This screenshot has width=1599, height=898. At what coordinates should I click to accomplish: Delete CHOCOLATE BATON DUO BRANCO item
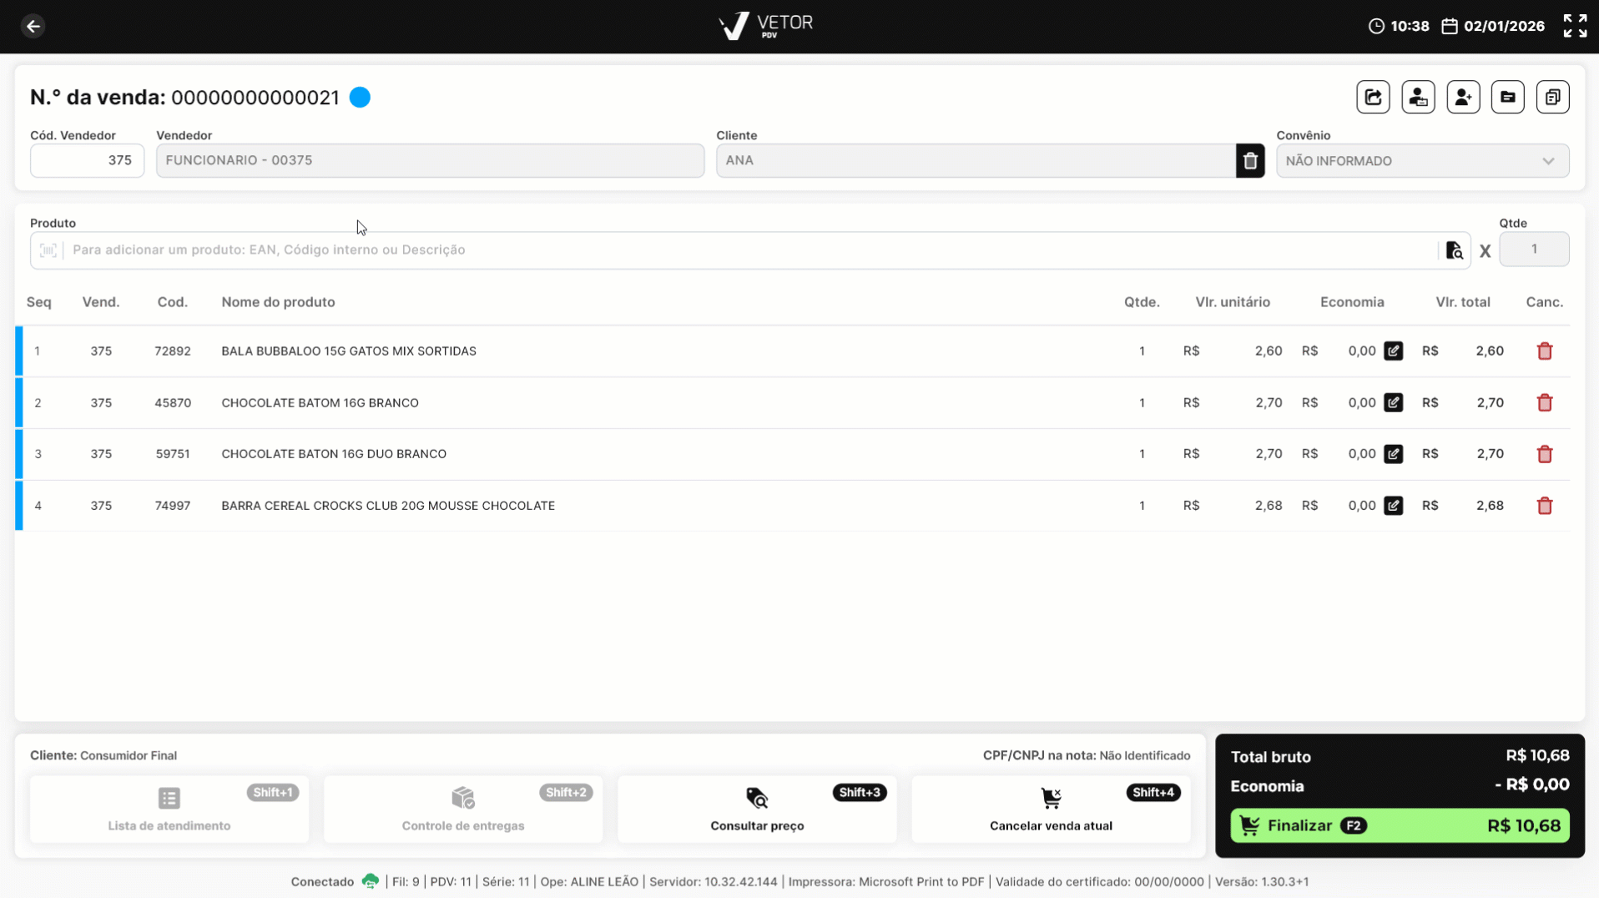tap(1545, 454)
